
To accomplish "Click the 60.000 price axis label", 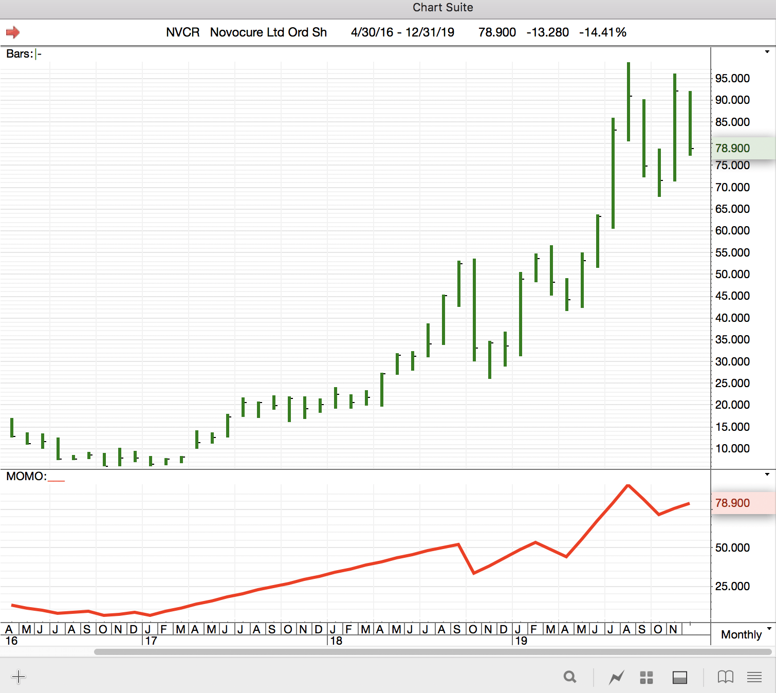I will pos(732,230).
